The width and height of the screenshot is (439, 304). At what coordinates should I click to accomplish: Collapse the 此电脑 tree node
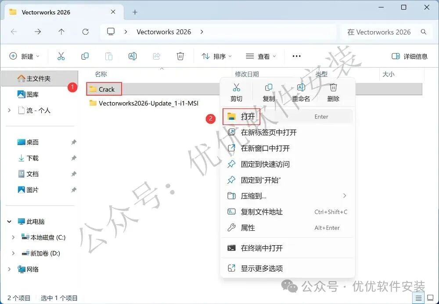click(x=10, y=222)
